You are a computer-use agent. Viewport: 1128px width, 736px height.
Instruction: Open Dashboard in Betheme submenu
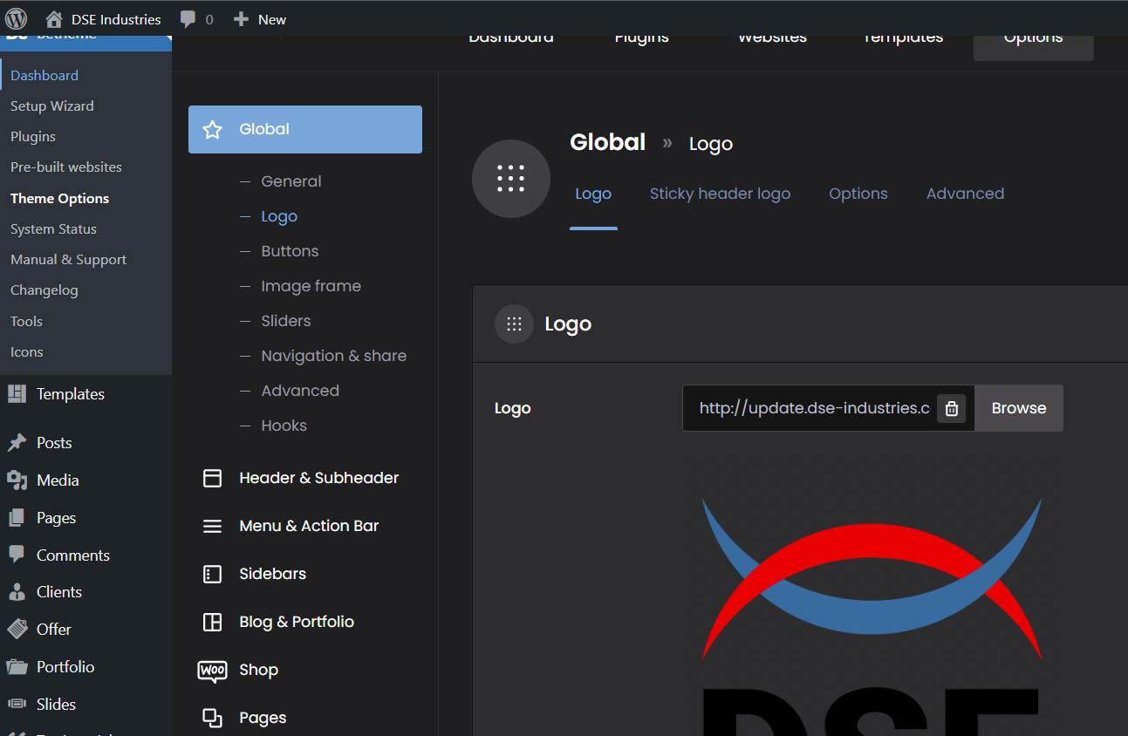pyautogui.click(x=44, y=75)
